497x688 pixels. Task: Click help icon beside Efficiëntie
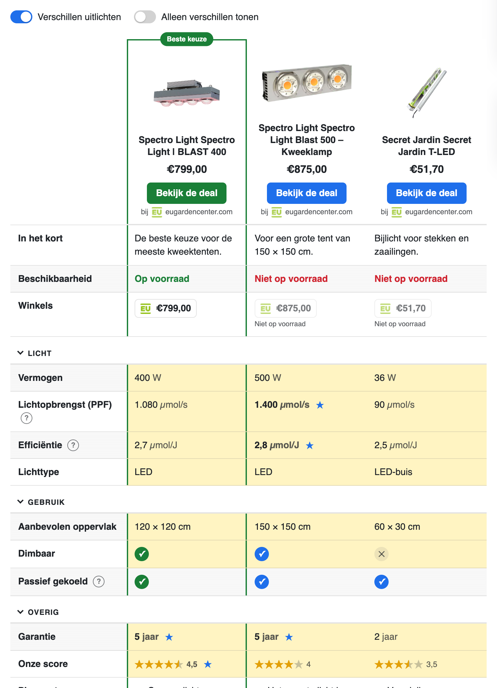73,445
